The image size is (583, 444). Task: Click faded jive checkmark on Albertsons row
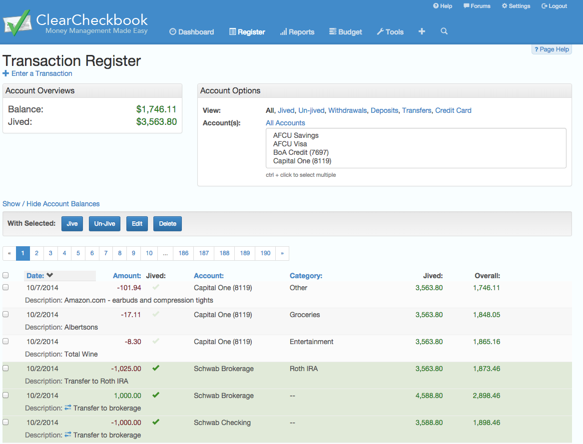pyautogui.click(x=156, y=314)
